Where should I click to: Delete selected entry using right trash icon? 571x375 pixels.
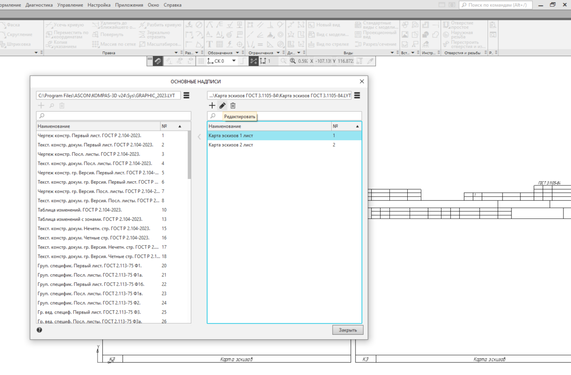[233, 106]
